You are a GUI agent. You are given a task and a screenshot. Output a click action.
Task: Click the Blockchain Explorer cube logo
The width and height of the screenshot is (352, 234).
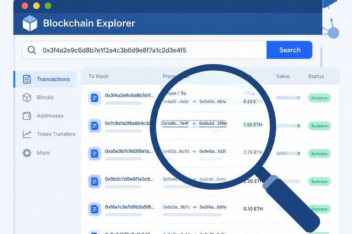30,23
